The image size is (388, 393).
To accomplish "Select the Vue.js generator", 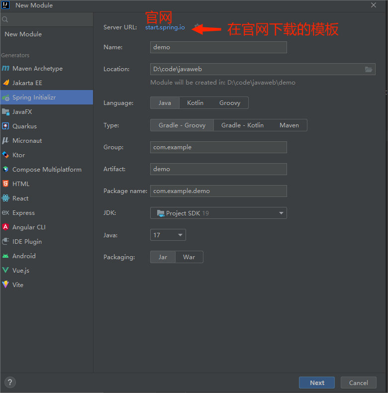I will pos(47,271).
